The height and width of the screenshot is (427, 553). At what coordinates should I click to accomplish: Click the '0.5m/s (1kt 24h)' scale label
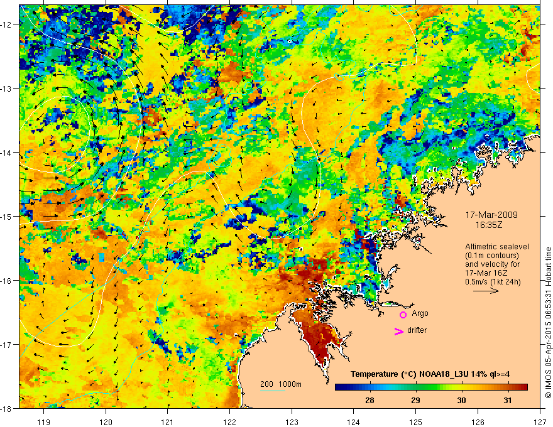(x=493, y=282)
